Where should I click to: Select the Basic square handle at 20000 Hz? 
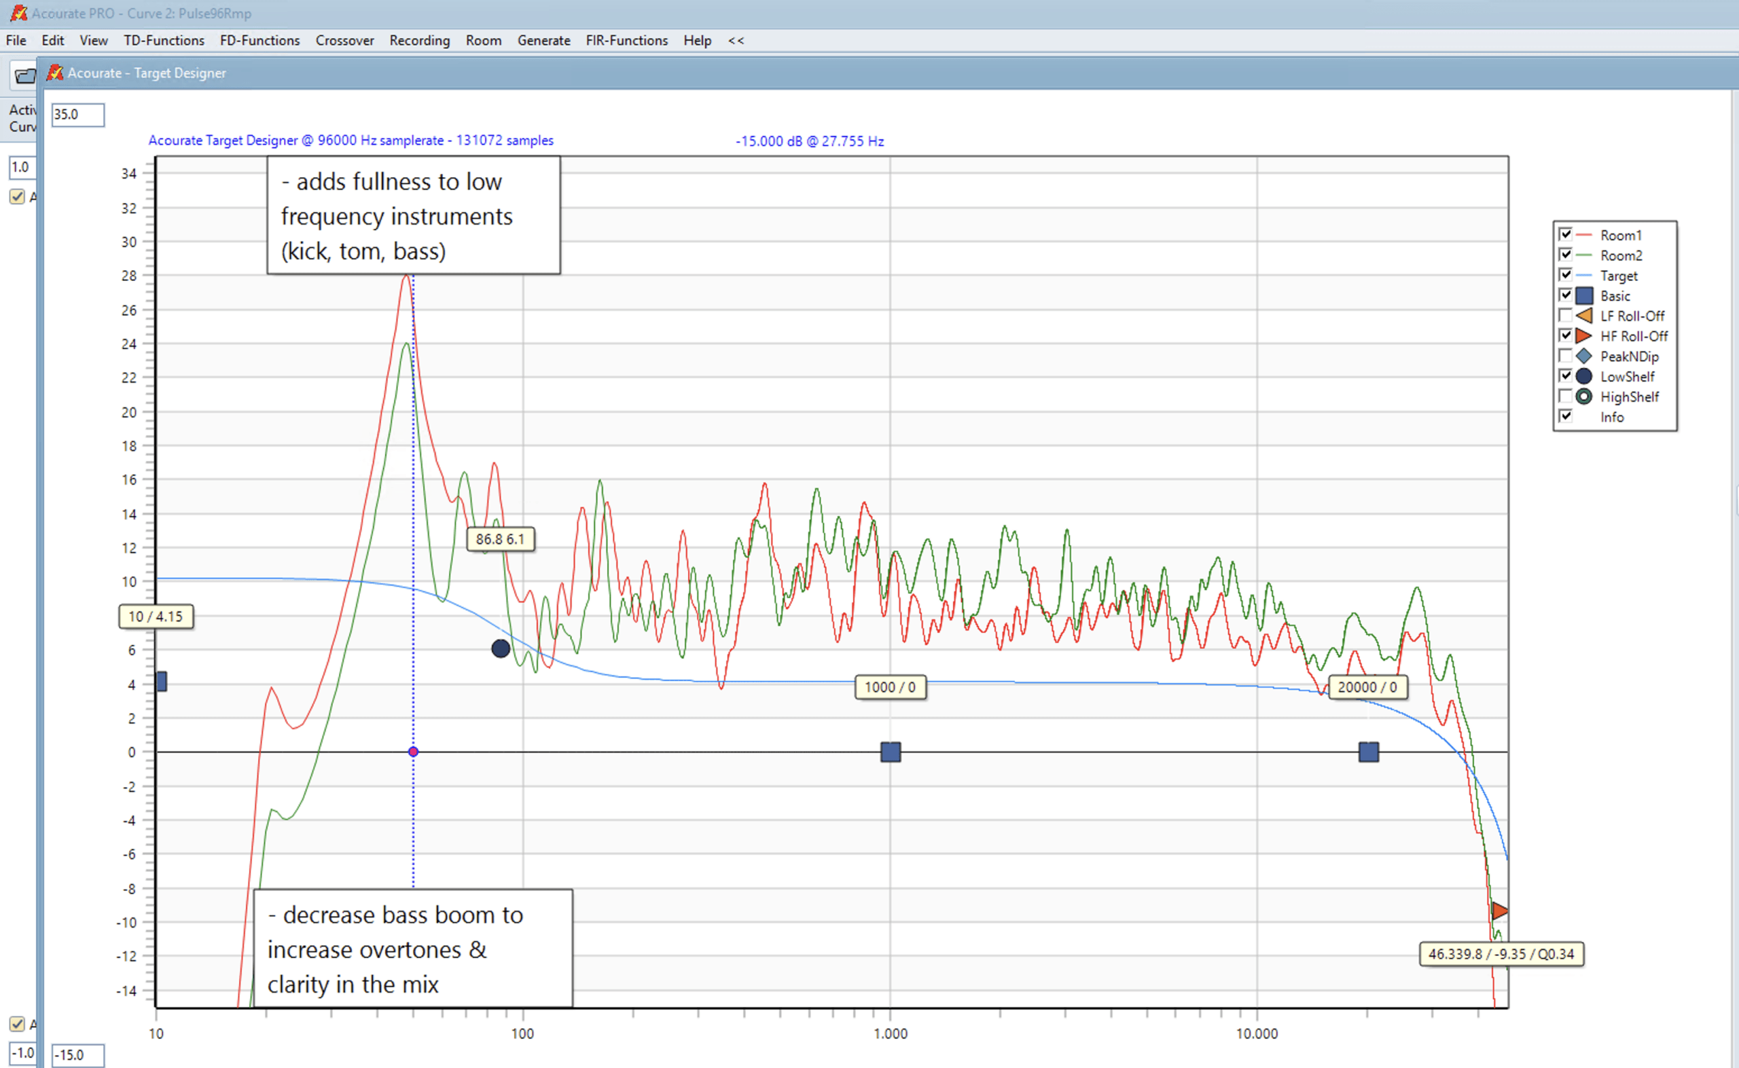(1368, 752)
